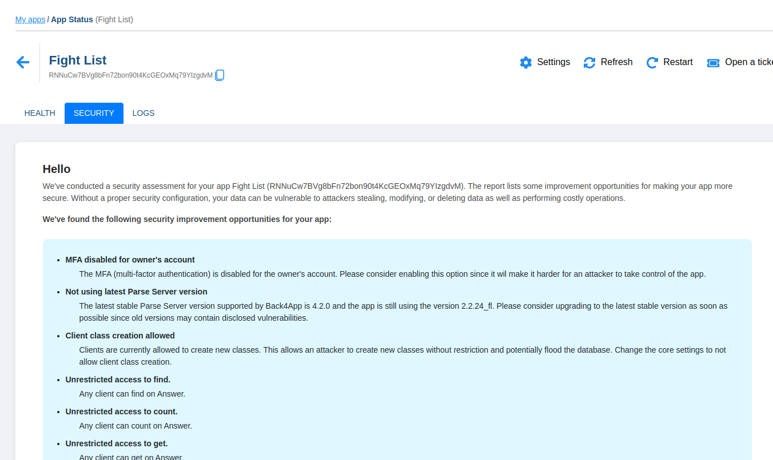Viewport: 773px width, 460px height.
Task: Switch to the HEALTH tab
Action: pos(40,113)
